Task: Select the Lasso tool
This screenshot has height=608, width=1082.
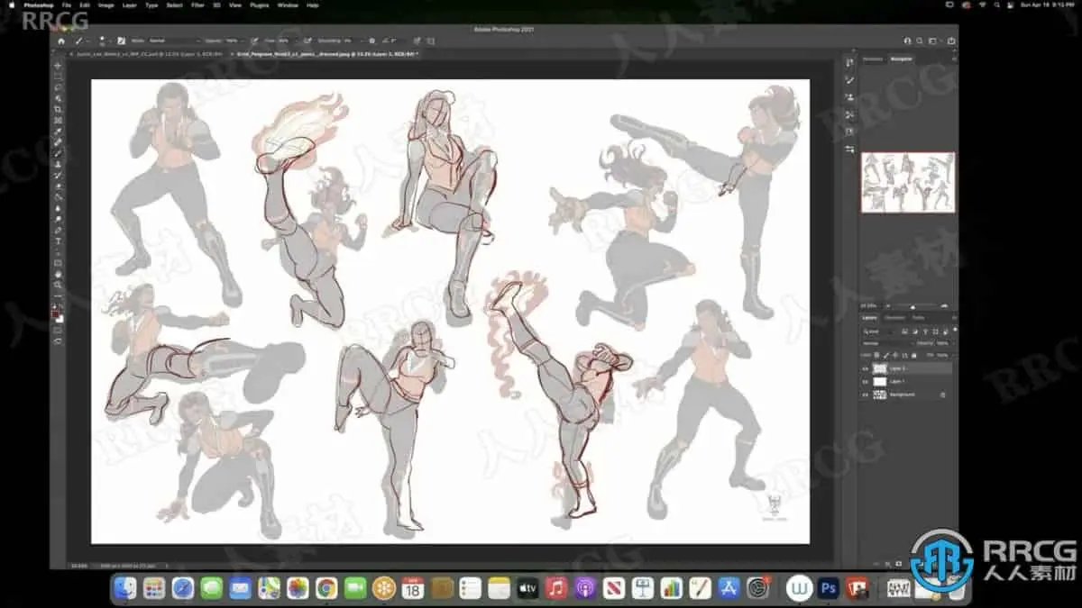Action: (x=59, y=87)
